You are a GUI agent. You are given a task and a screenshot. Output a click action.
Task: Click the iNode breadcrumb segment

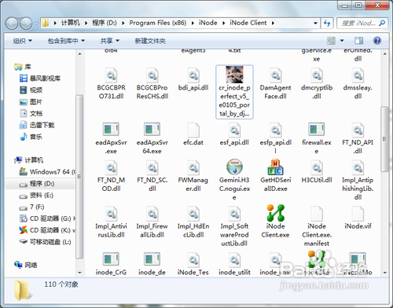pyautogui.click(x=208, y=23)
